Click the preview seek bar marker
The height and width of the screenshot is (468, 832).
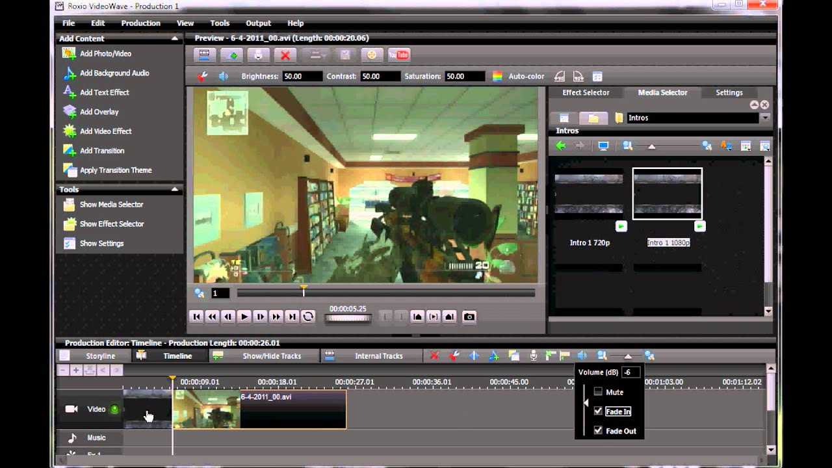point(304,290)
